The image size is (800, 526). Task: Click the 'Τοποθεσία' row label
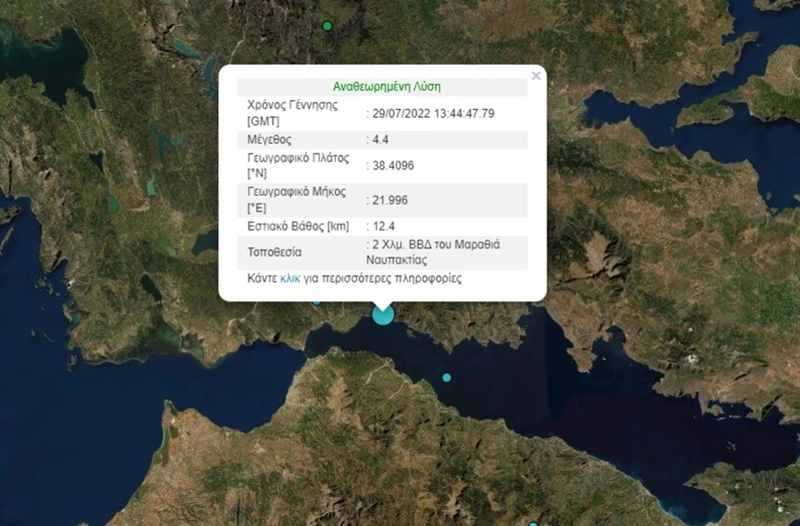coord(273,252)
